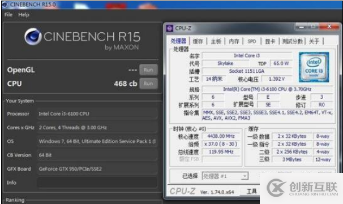343x204 pixels.
Task: Click the Cores x GHz field
Action: click(97, 128)
